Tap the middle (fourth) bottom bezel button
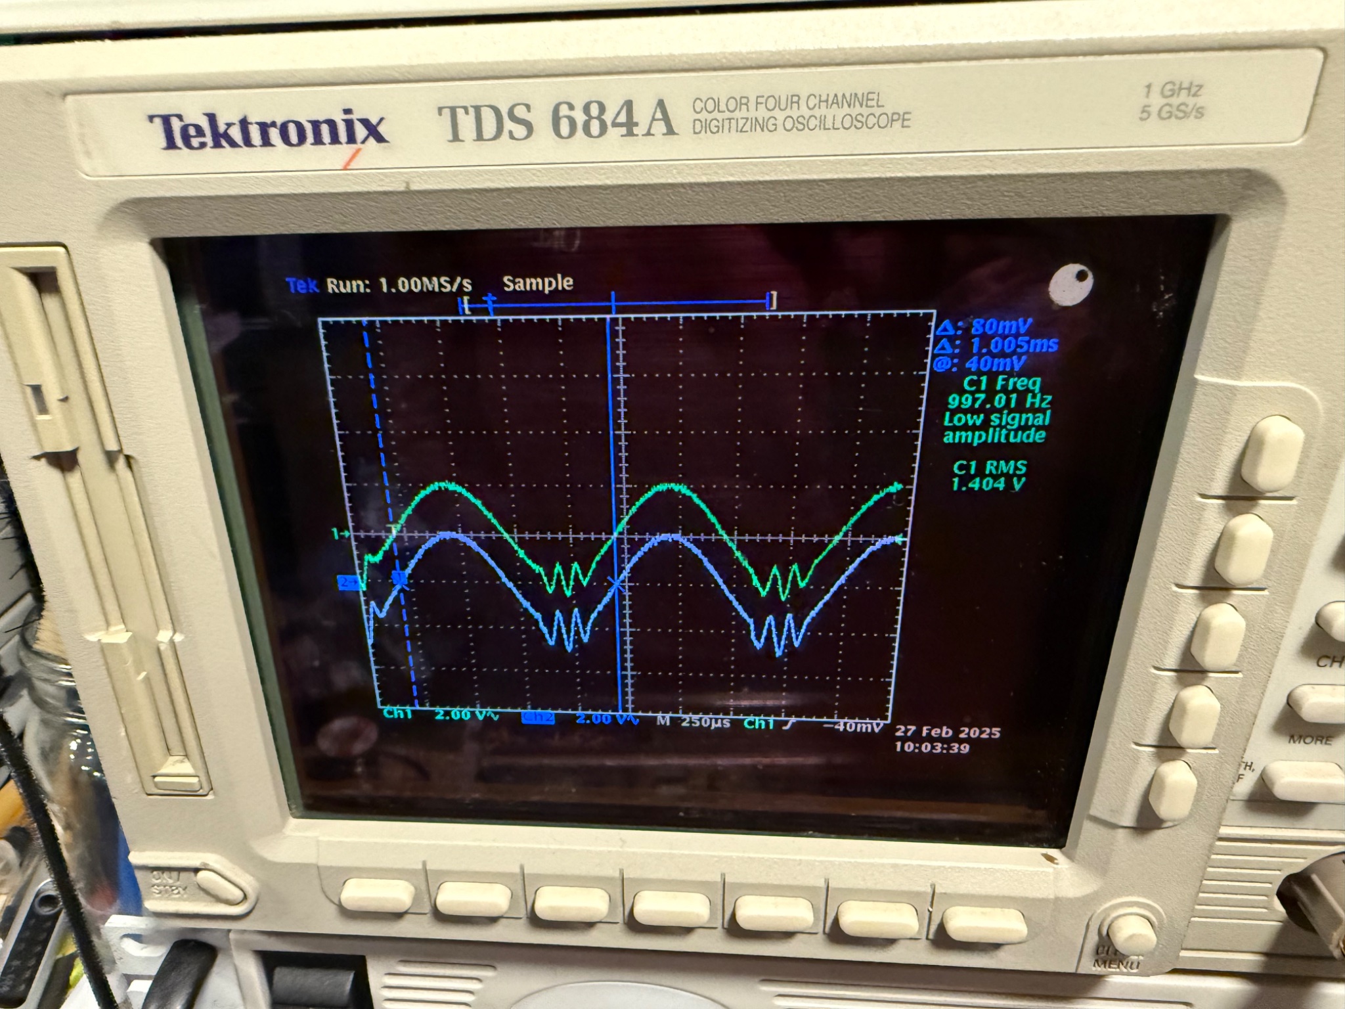This screenshot has height=1009, width=1345. pos(671,907)
